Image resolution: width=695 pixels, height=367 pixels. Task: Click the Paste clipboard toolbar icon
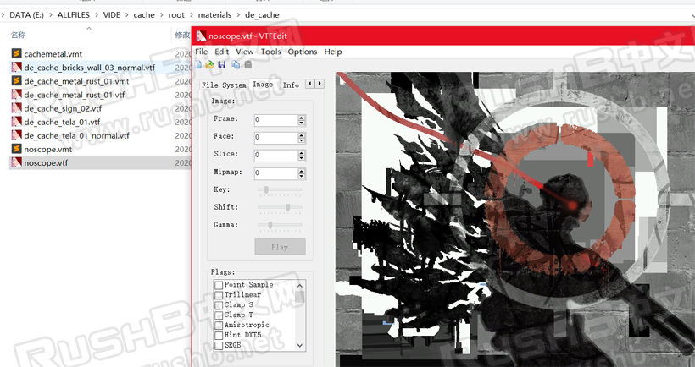247,64
